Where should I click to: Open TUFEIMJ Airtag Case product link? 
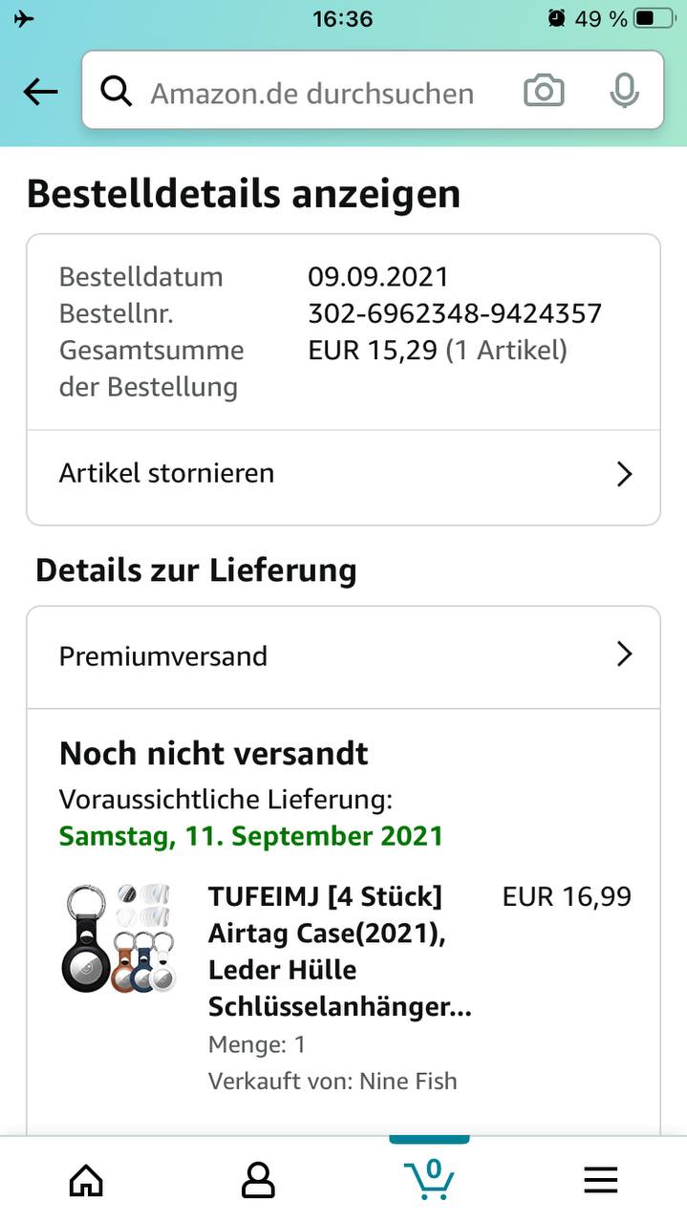tap(339, 952)
